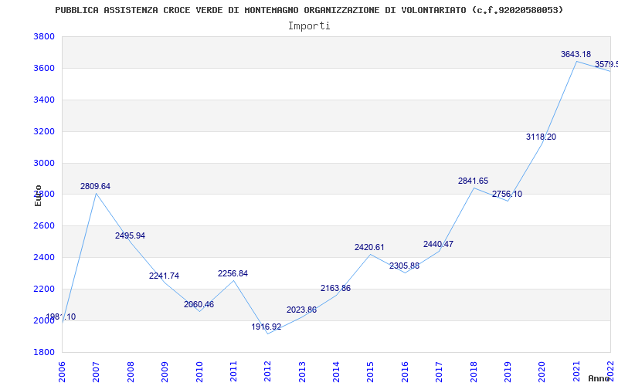
Task: Select the 2305.88 data label
Action: click(x=404, y=266)
